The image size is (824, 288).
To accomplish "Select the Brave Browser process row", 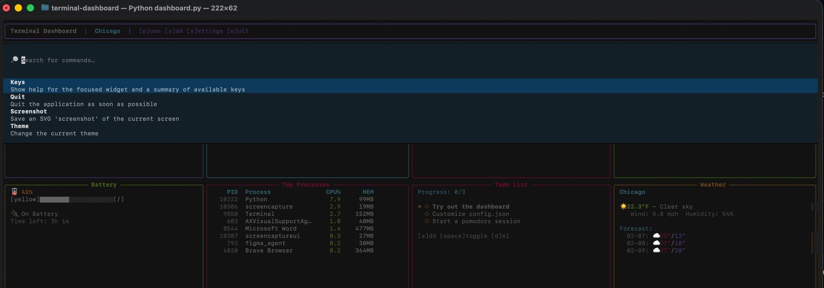I will (296, 250).
